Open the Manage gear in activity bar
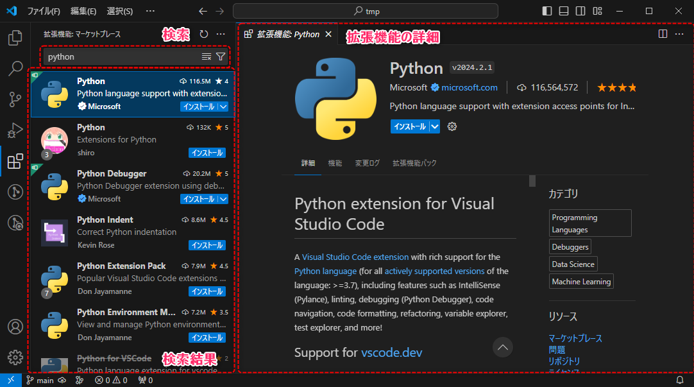The height and width of the screenshot is (387, 694). pyautogui.click(x=15, y=357)
